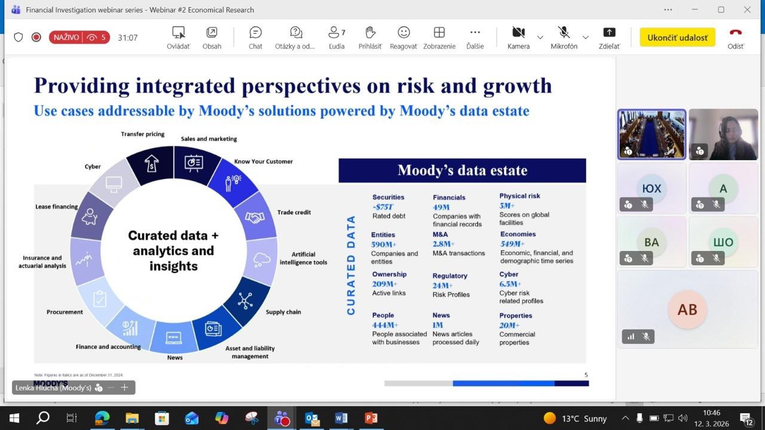Screen dimensions: 765x430
Task: Open the Chat panel
Action: click(255, 38)
